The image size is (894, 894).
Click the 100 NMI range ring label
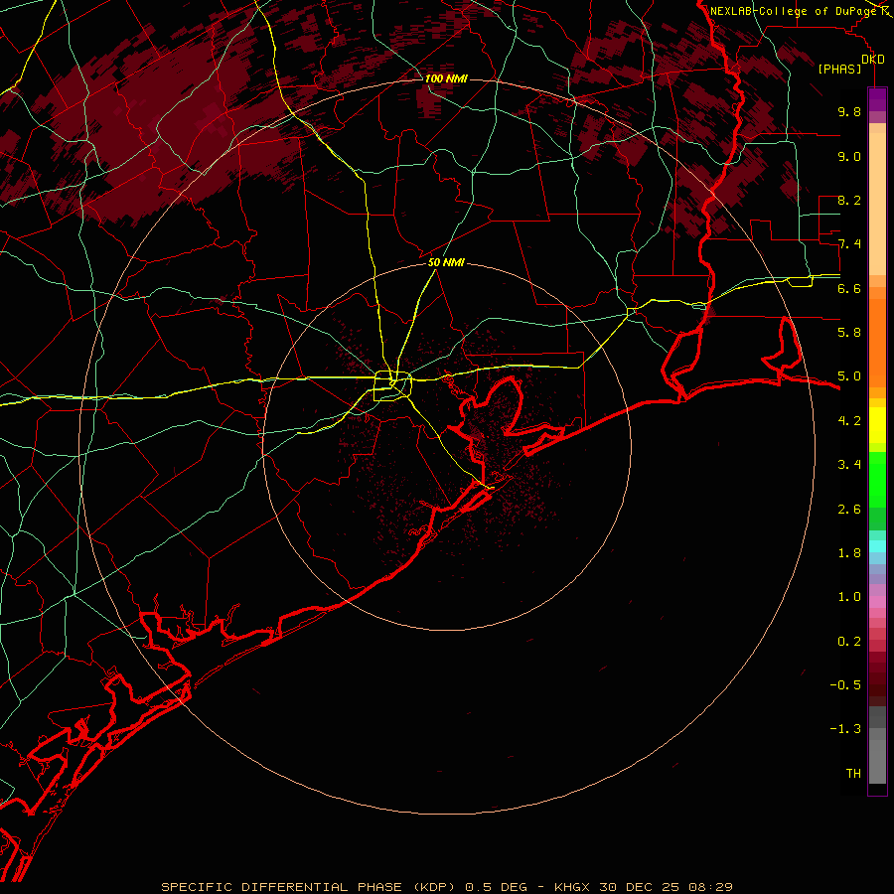[x=446, y=78]
